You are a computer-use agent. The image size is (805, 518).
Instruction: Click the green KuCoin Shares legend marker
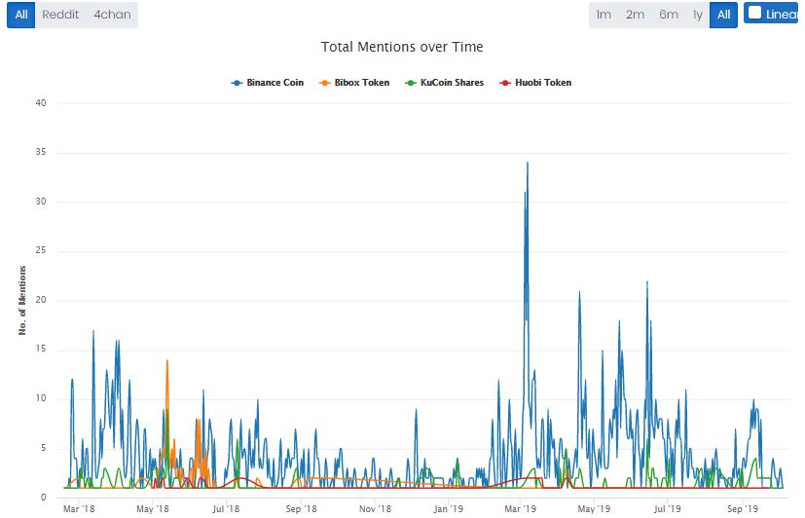[x=410, y=83]
